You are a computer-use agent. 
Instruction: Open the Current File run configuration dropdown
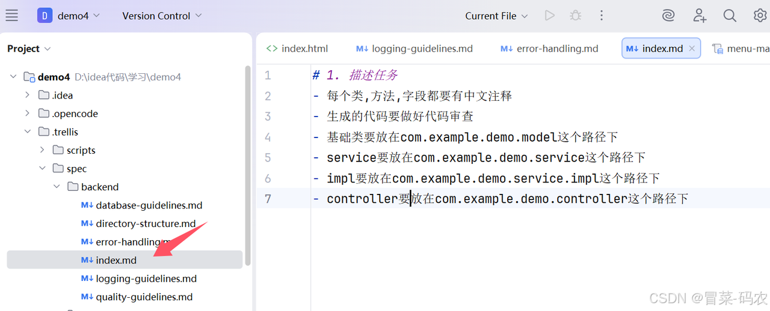click(496, 16)
